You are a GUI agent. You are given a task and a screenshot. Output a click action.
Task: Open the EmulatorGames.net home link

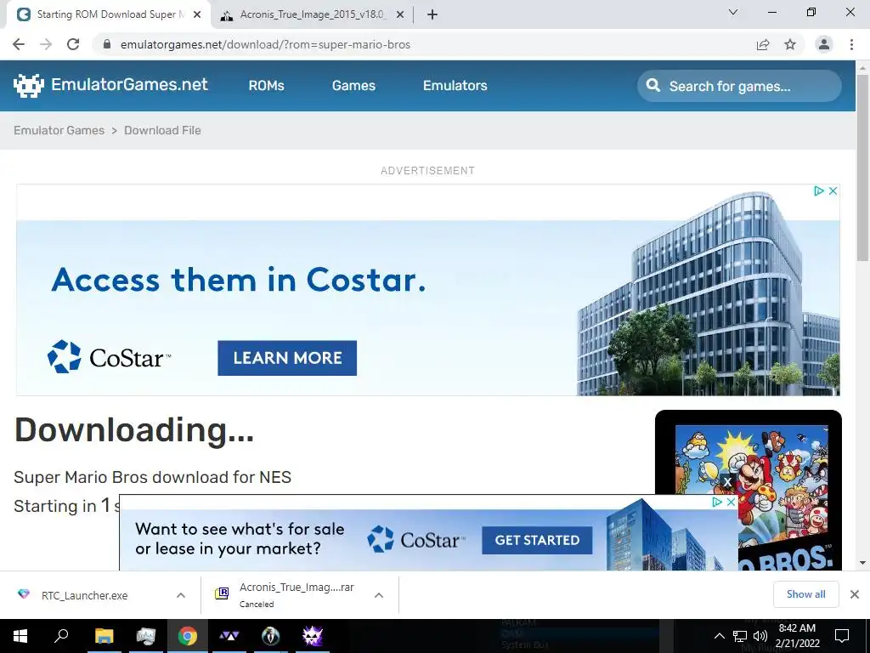[129, 84]
